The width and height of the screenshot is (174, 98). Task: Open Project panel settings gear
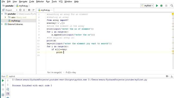(29, 10)
